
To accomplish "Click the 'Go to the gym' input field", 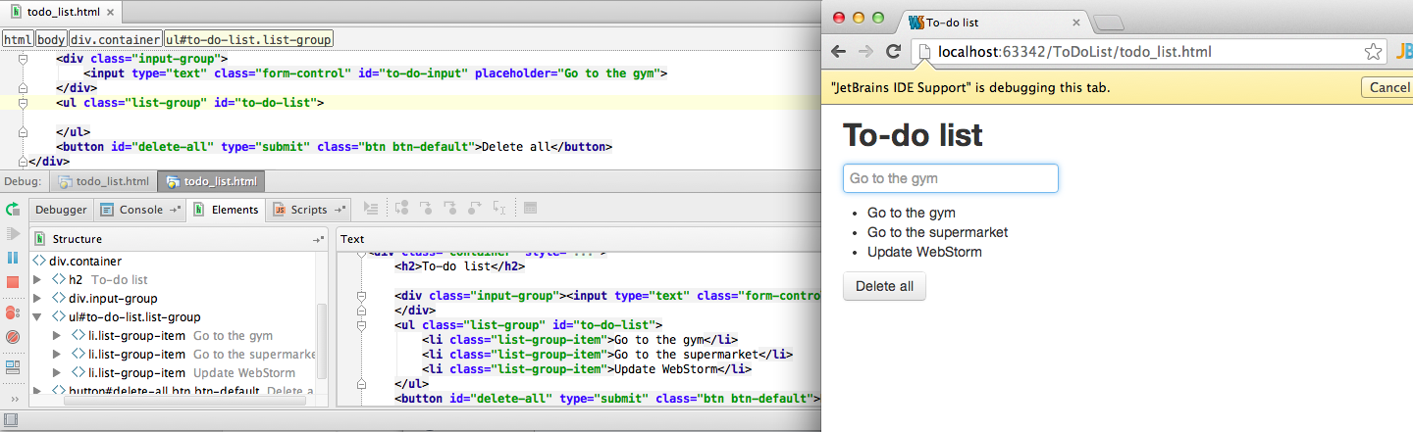I will tap(951, 178).
